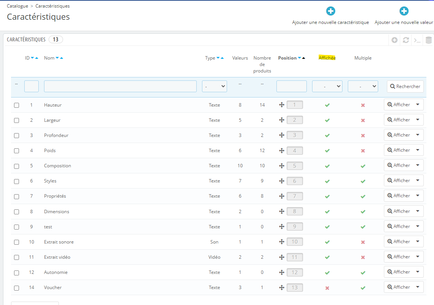Tick the checkbox for Largeur row

click(17, 120)
